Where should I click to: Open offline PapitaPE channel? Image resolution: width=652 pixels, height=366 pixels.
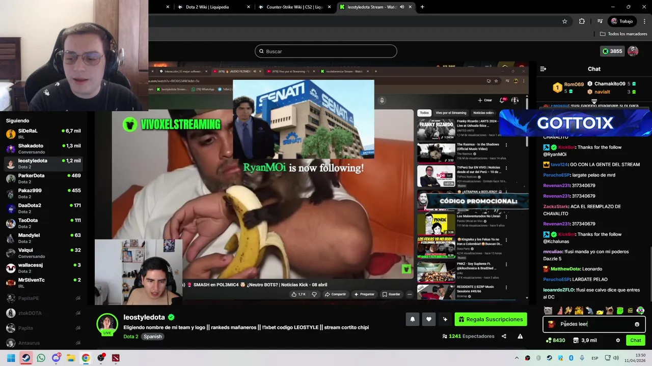[x=44, y=298]
